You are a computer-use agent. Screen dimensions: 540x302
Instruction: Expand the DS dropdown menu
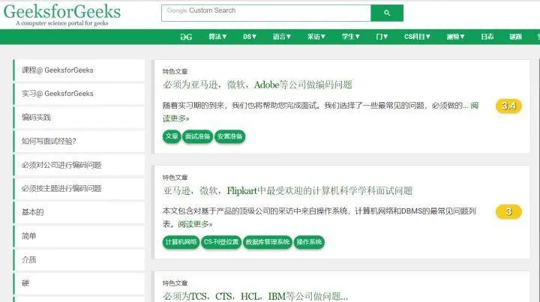[250, 37]
